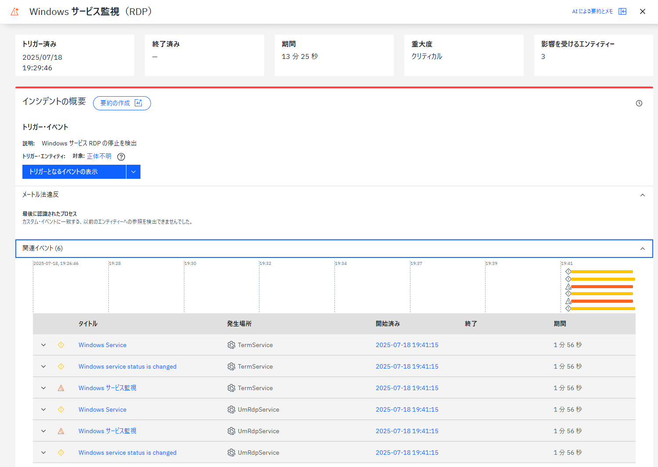This screenshot has height=467, width=658.
Task: Click the yellow diamond icon on TermService status changed row
Action: click(61, 366)
